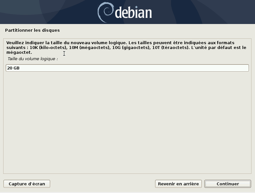Click the dark banner right of debian text
The width and height of the screenshot is (255, 193).
(203, 12)
